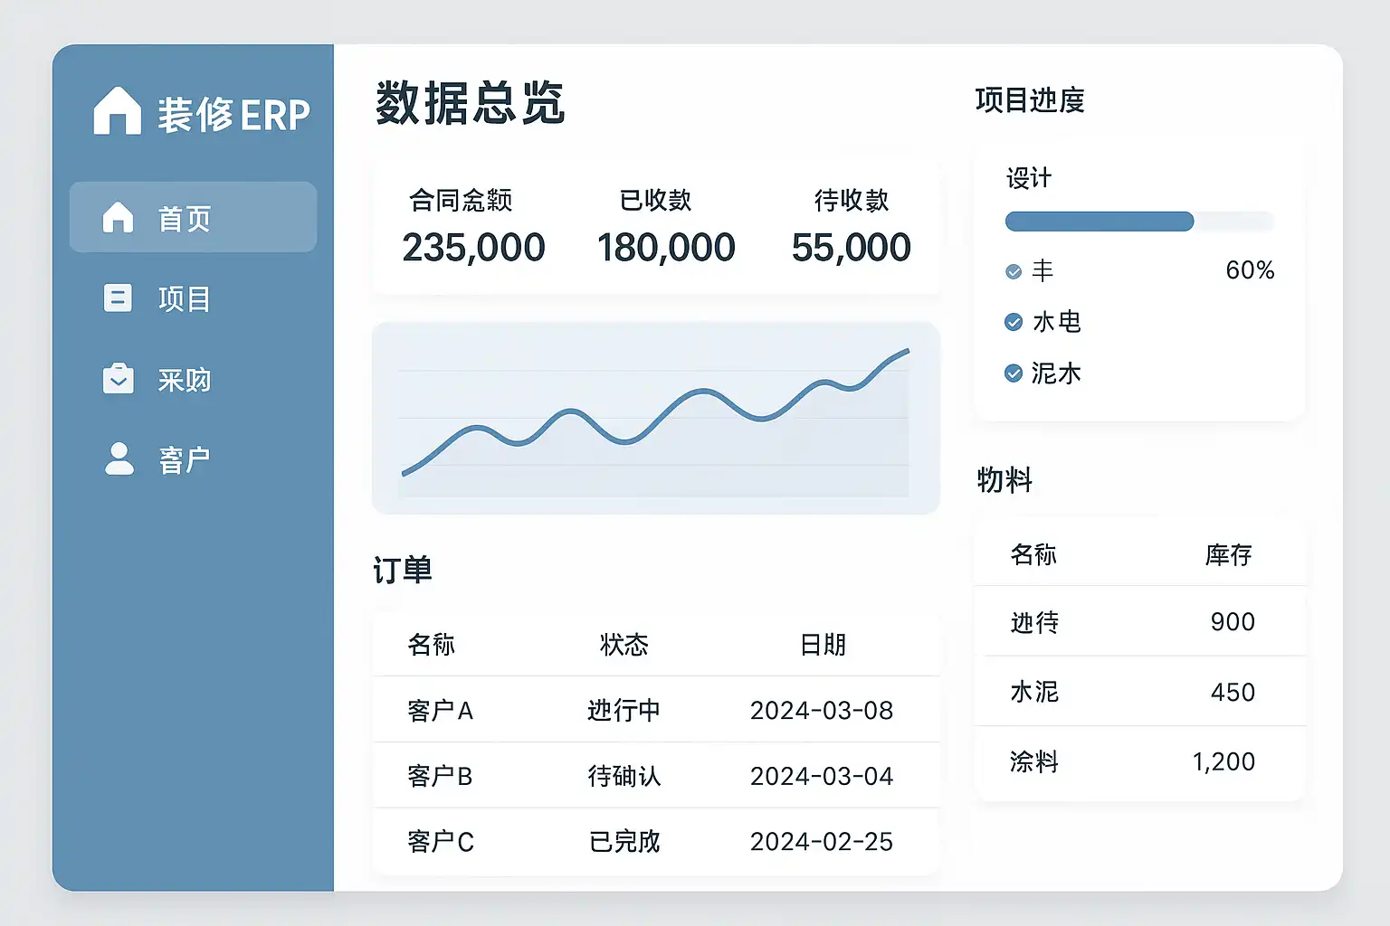Screen dimensions: 1390x926
Task: Click the 项目 document icon in the sidebar
Action: pyautogui.click(x=118, y=298)
